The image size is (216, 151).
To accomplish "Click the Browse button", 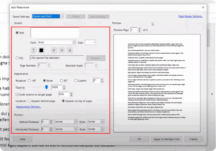I will (96, 58).
